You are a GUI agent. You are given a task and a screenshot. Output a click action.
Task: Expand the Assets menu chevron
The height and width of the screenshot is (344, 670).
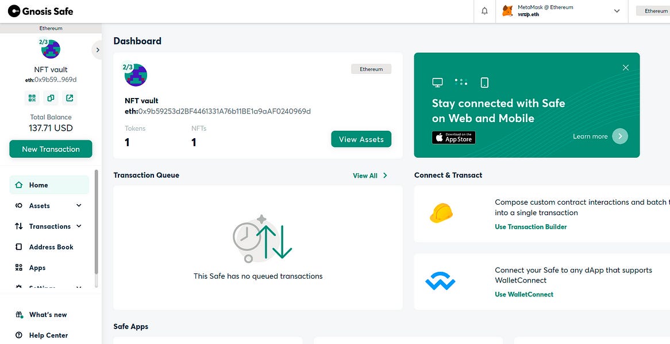(79, 206)
